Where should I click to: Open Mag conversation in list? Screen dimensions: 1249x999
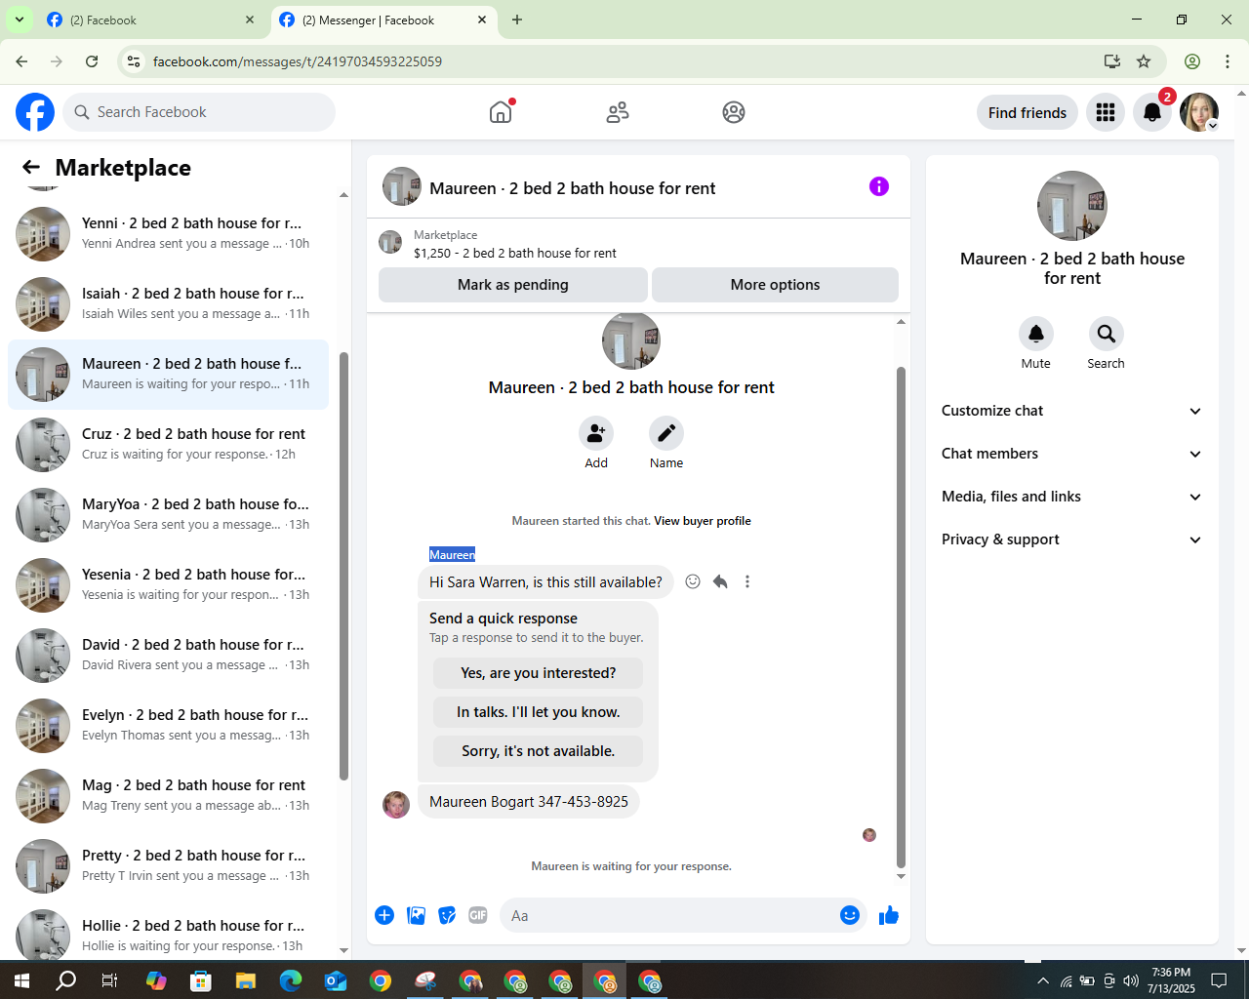(168, 796)
